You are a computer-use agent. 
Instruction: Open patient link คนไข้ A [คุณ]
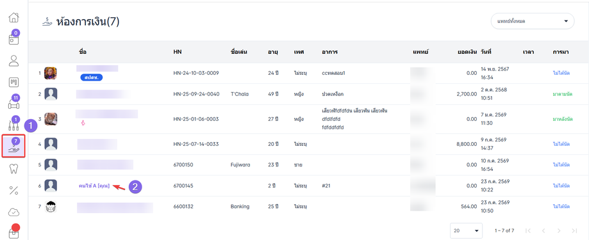(94, 186)
